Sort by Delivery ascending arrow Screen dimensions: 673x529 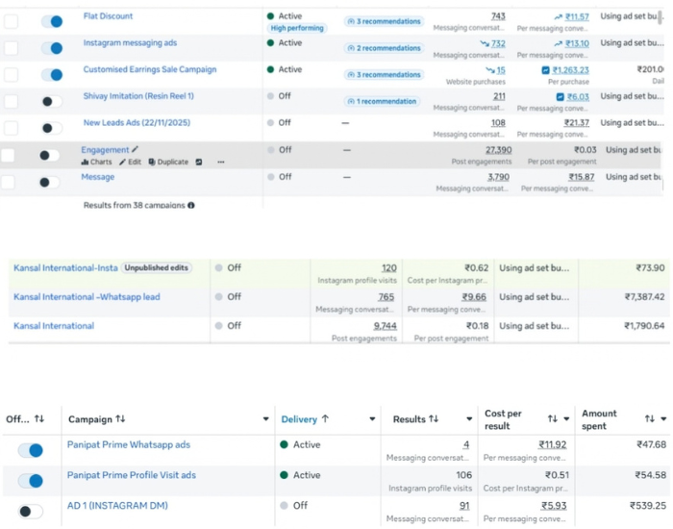(325, 418)
